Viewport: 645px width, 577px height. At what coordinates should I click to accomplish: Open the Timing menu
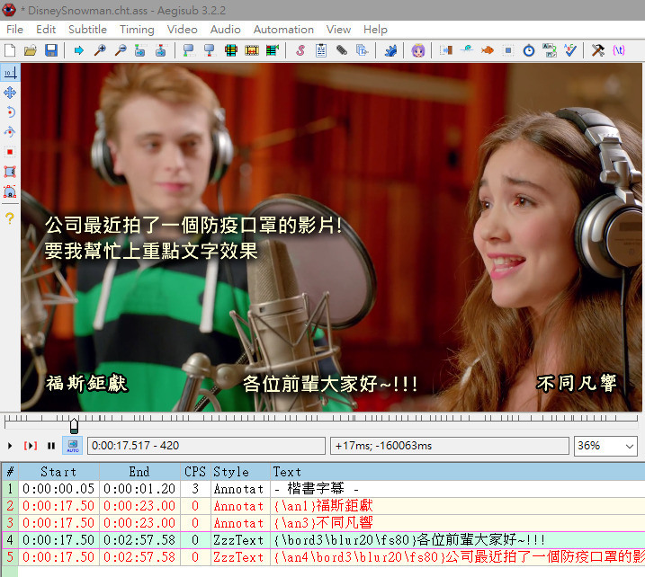pyautogui.click(x=137, y=30)
